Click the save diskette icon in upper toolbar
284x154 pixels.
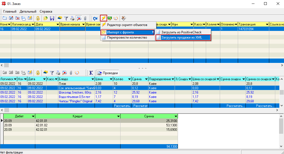coord(52,18)
